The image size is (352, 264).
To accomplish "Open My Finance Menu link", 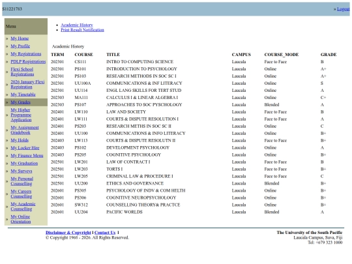I will [27, 156].
